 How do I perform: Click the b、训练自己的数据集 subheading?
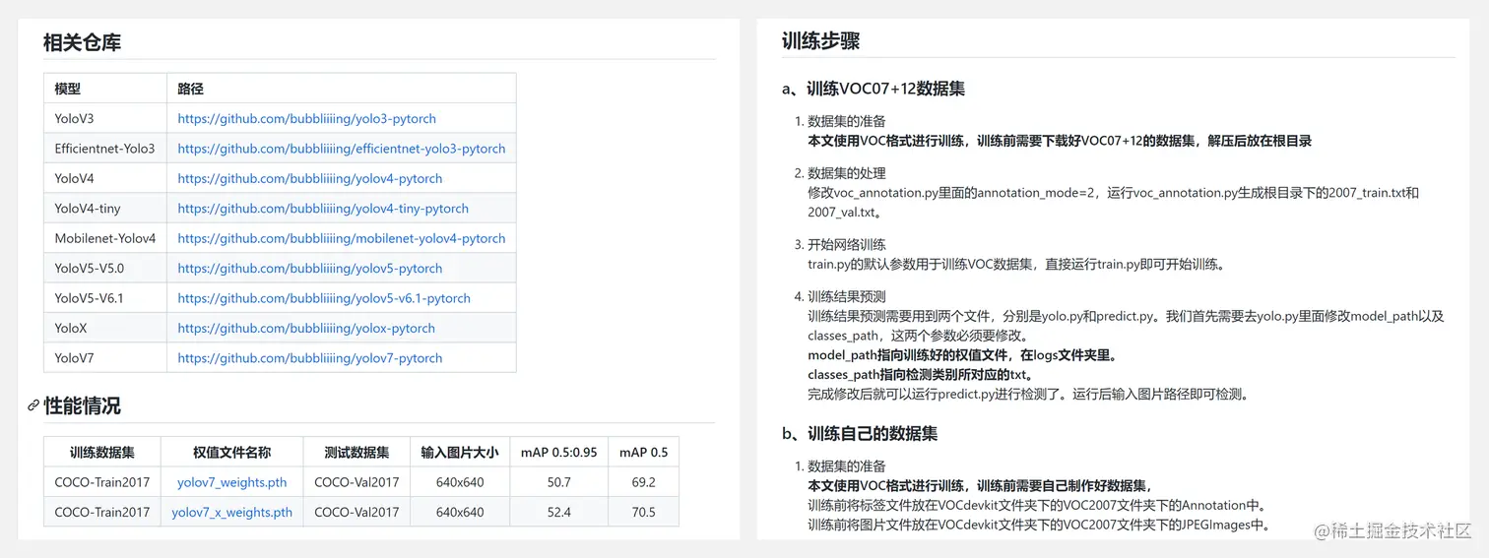(860, 433)
